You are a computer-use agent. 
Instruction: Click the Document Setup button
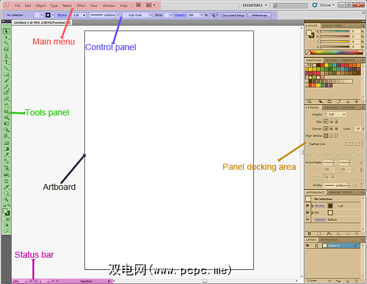tap(234, 15)
